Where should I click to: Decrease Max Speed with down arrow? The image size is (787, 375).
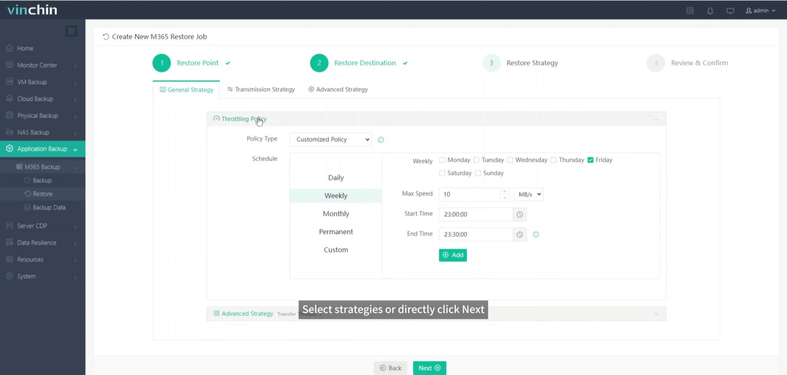505,198
